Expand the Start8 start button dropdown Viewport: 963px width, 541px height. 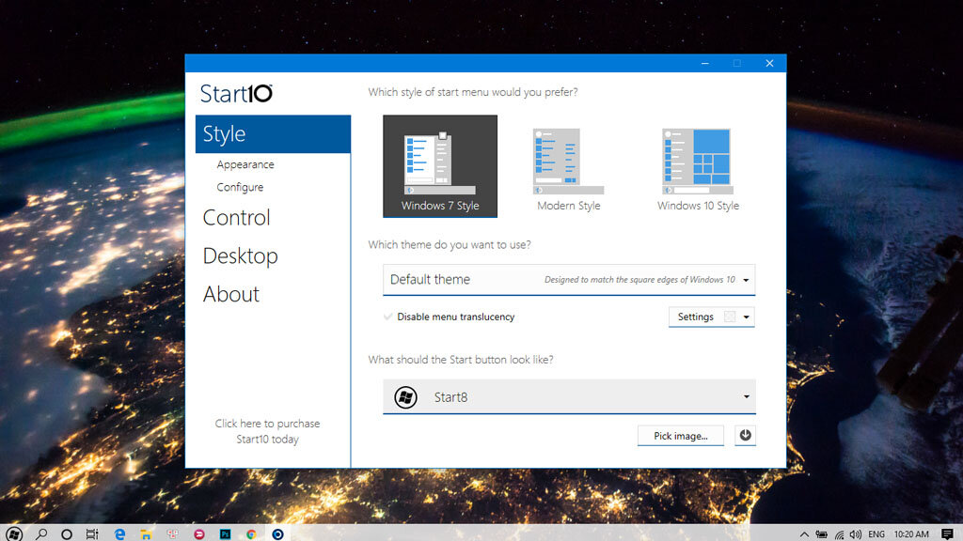coord(569,397)
